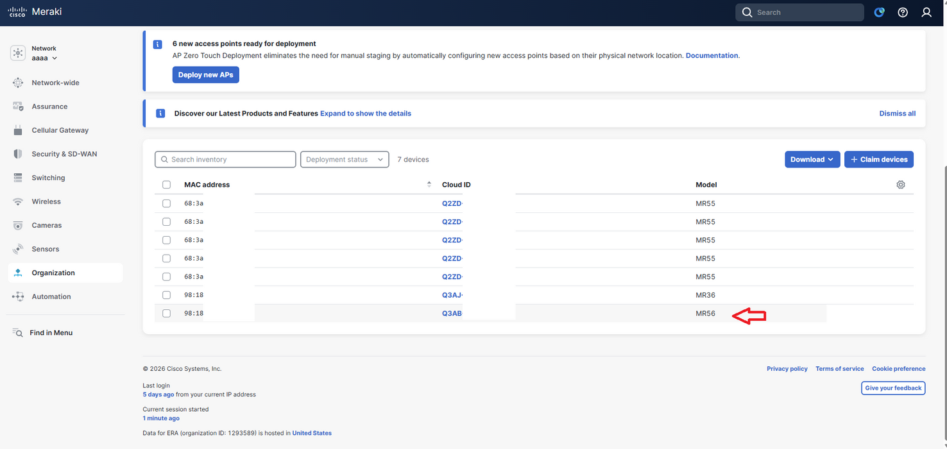The width and height of the screenshot is (947, 449).
Task: Click the Model column header
Action: (706, 185)
